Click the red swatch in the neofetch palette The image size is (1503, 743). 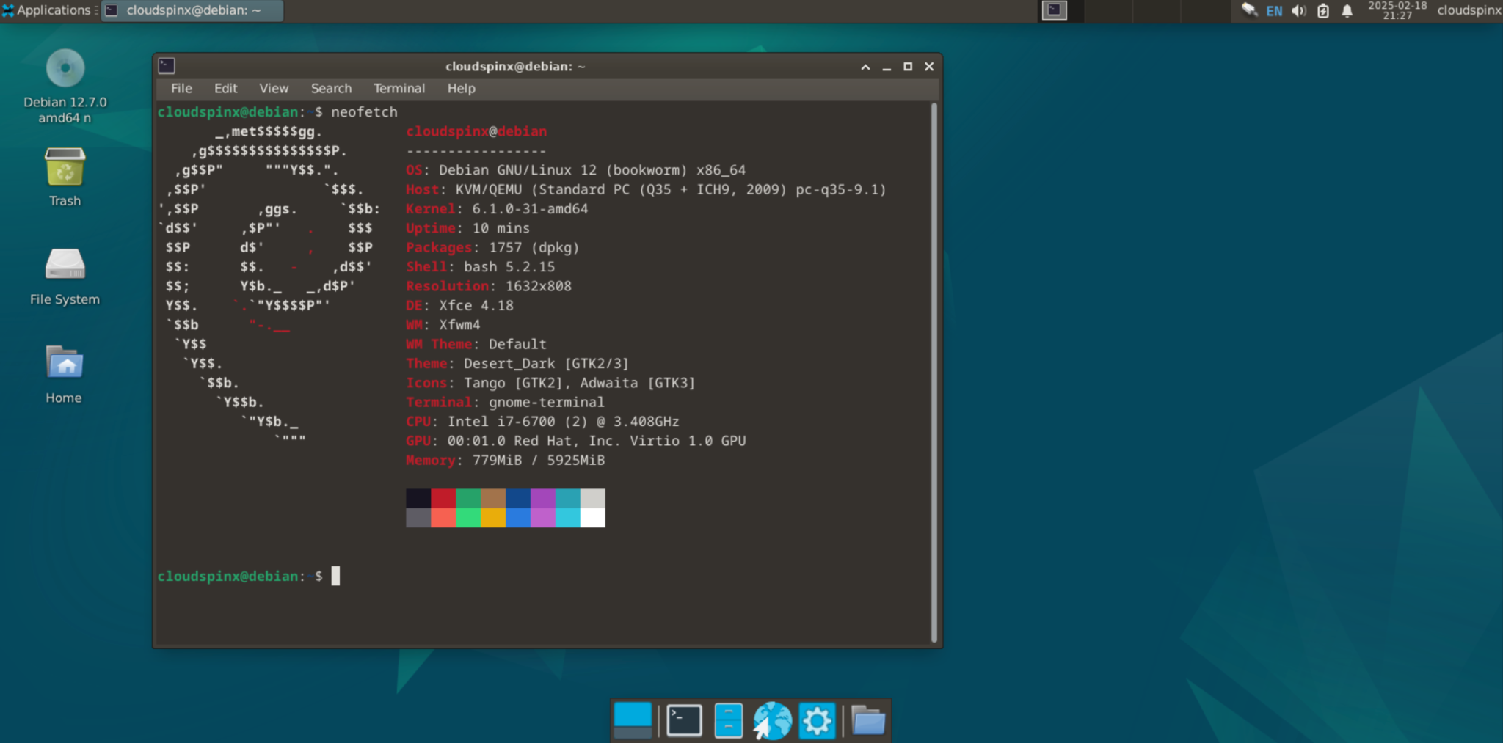click(444, 498)
